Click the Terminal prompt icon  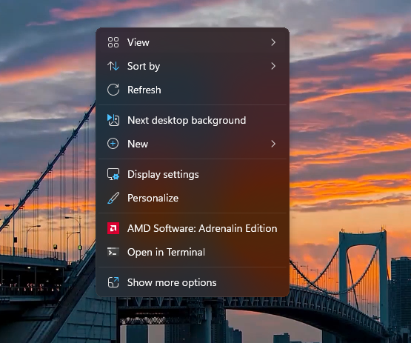[x=113, y=252]
